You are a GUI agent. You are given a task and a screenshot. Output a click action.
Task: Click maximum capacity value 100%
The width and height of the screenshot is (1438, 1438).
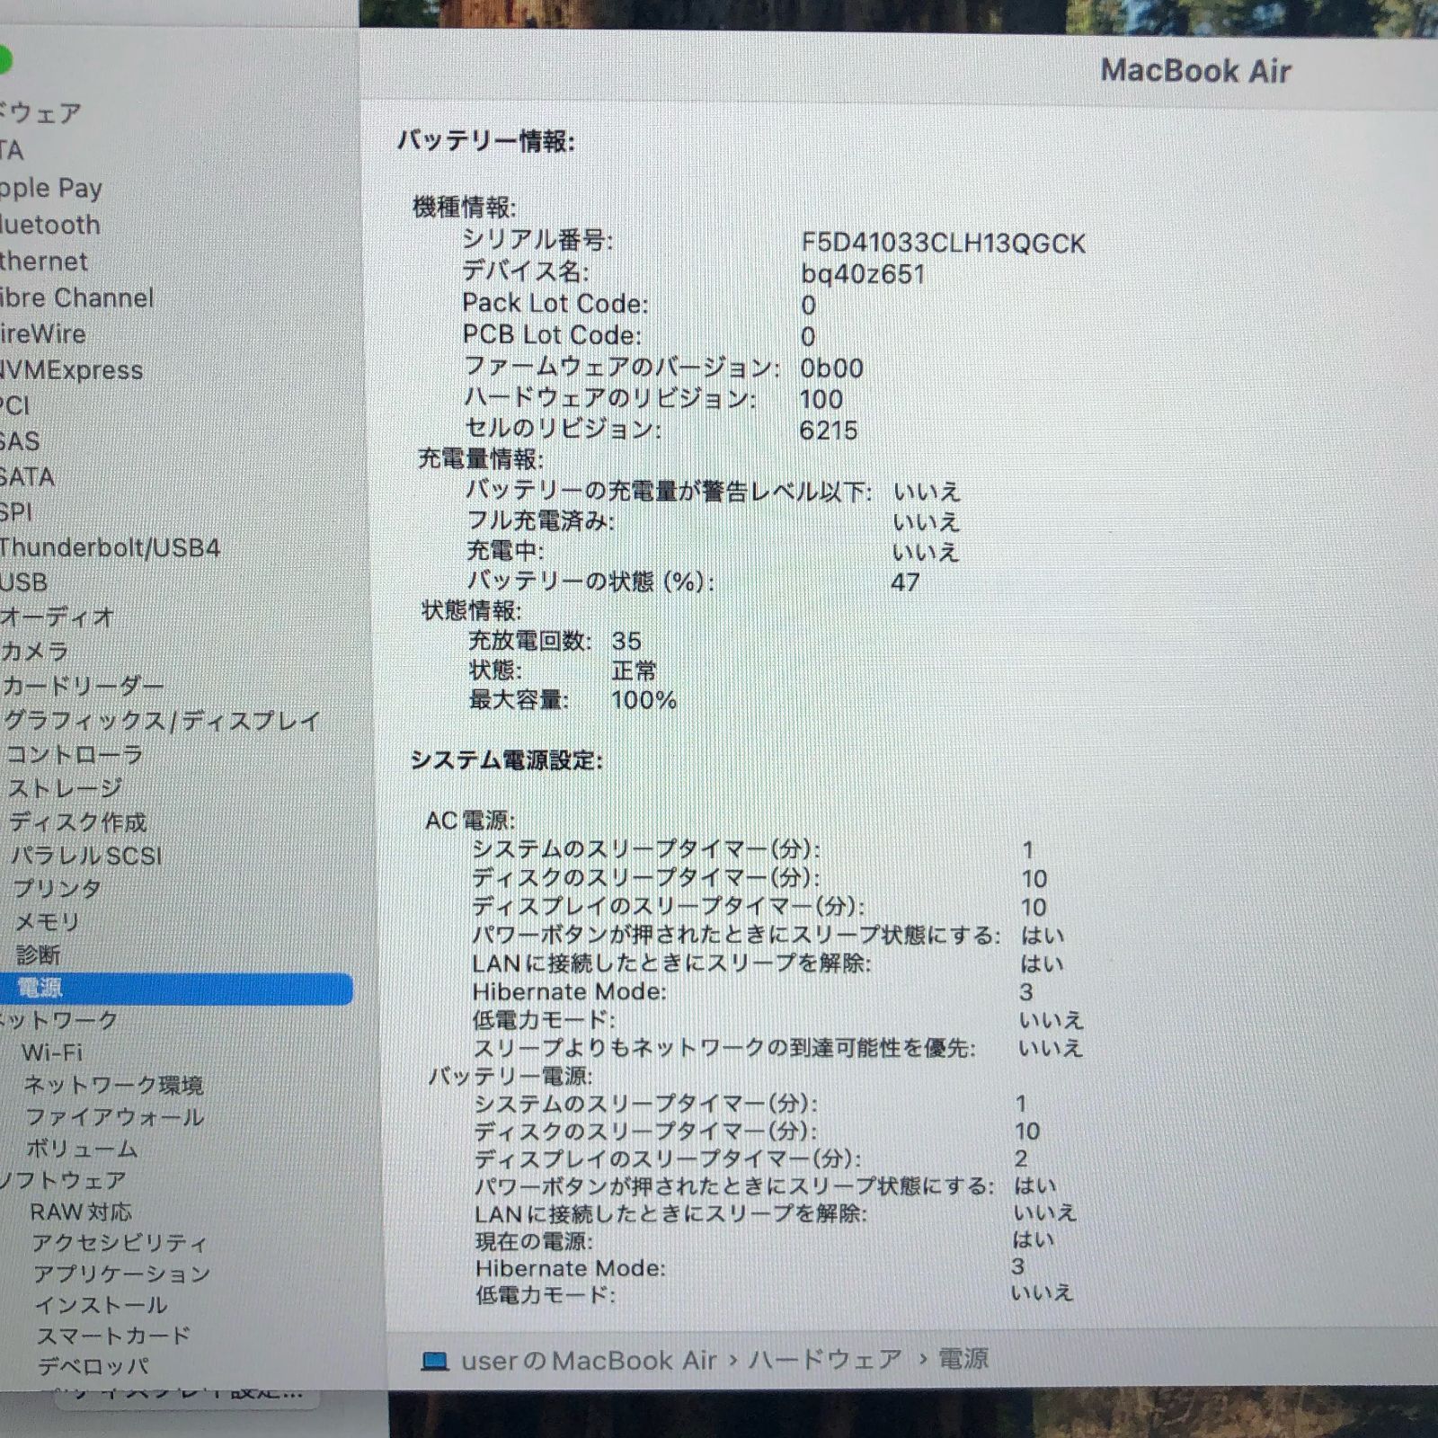click(x=644, y=700)
